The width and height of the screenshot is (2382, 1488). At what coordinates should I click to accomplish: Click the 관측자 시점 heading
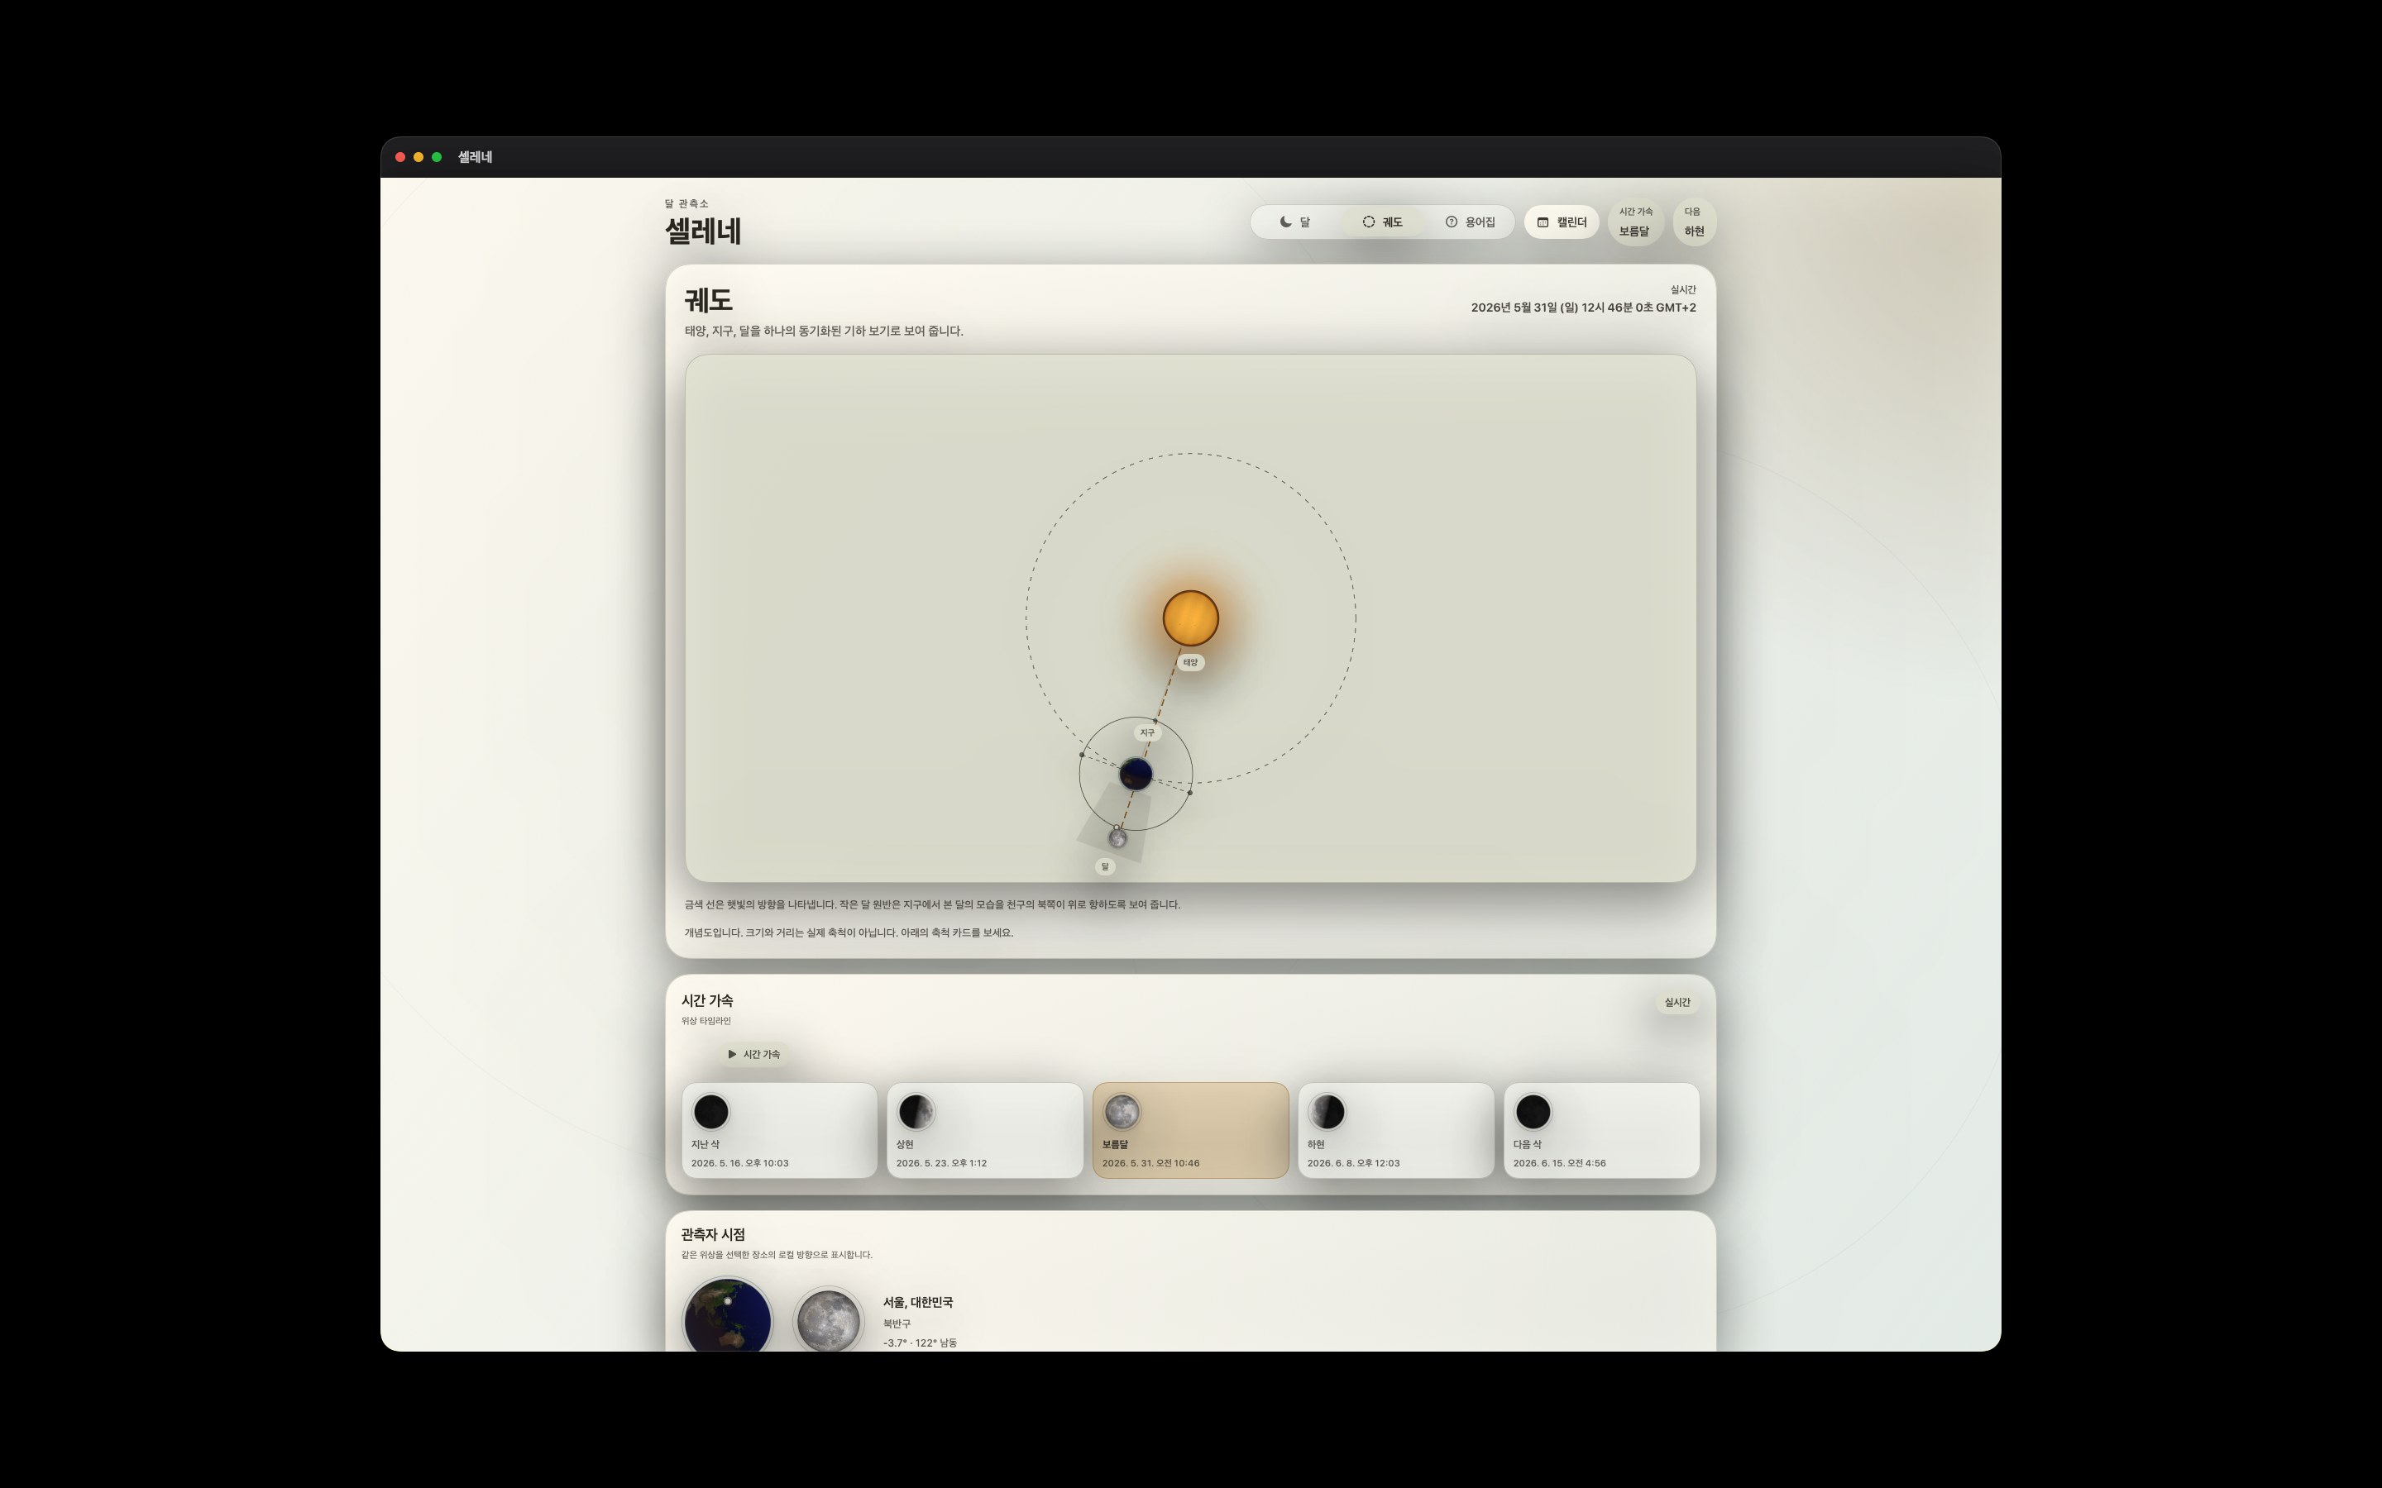[x=713, y=1235]
